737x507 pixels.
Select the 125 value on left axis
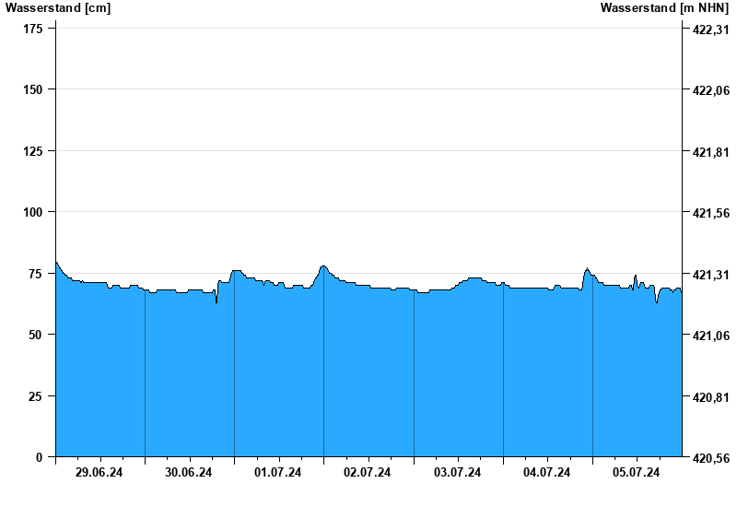pos(33,151)
